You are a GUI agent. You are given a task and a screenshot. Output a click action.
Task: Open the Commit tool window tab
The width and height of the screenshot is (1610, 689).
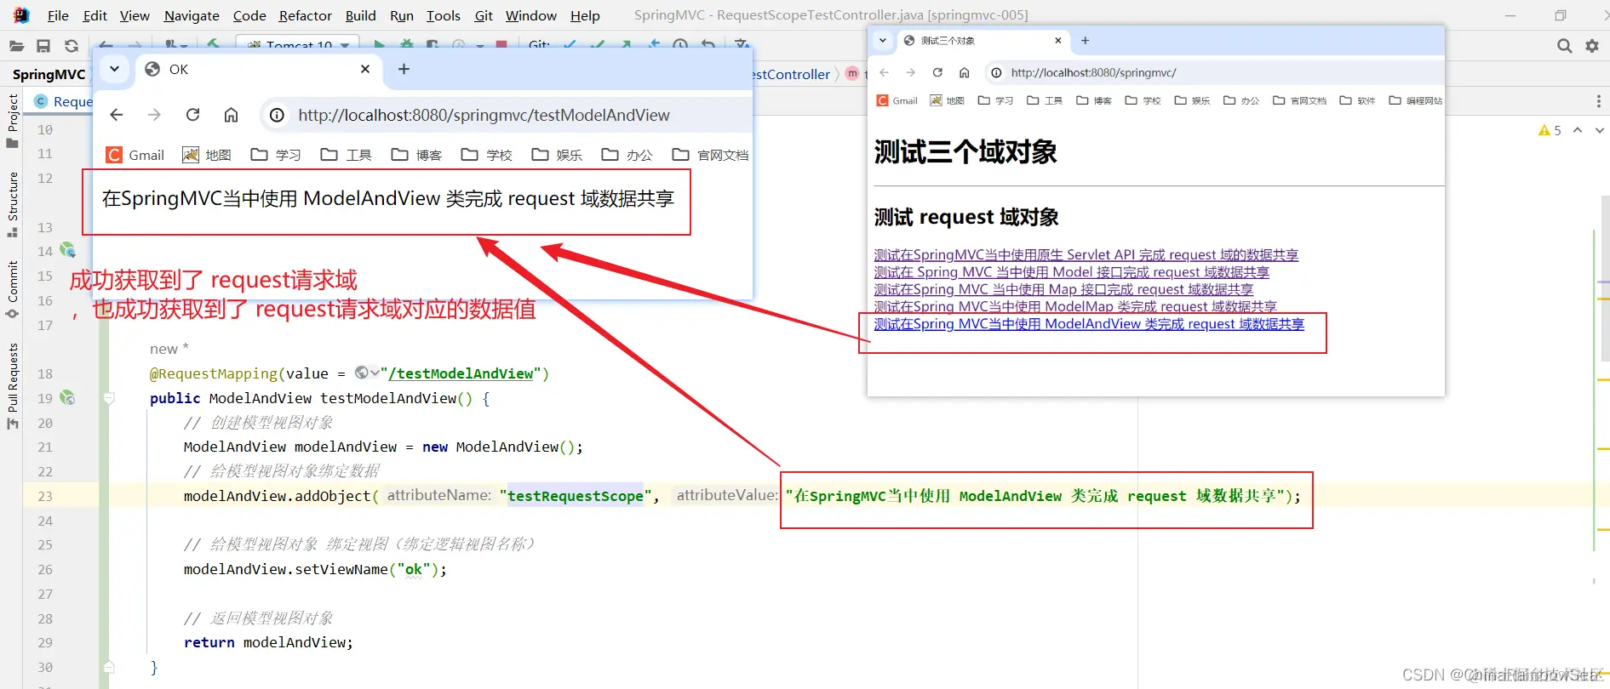13,289
